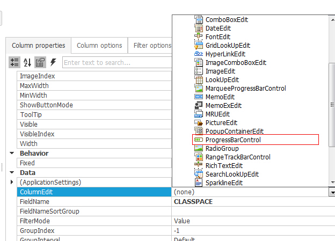The height and width of the screenshot is (241, 335).
Task: Open the ColumnEdit dropdown arrow
Action: [x=332, y=192]
